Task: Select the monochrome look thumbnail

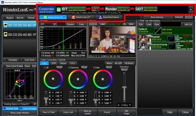Action: pyautogui.click(x=144, y=46)
